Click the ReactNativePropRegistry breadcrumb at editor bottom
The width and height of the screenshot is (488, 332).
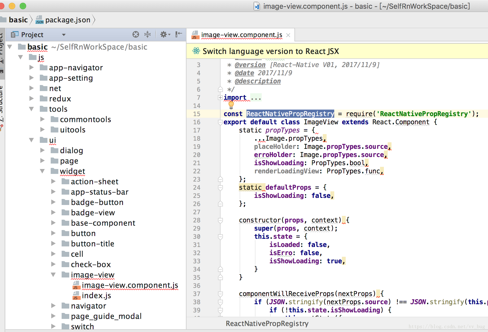[267, 324]
